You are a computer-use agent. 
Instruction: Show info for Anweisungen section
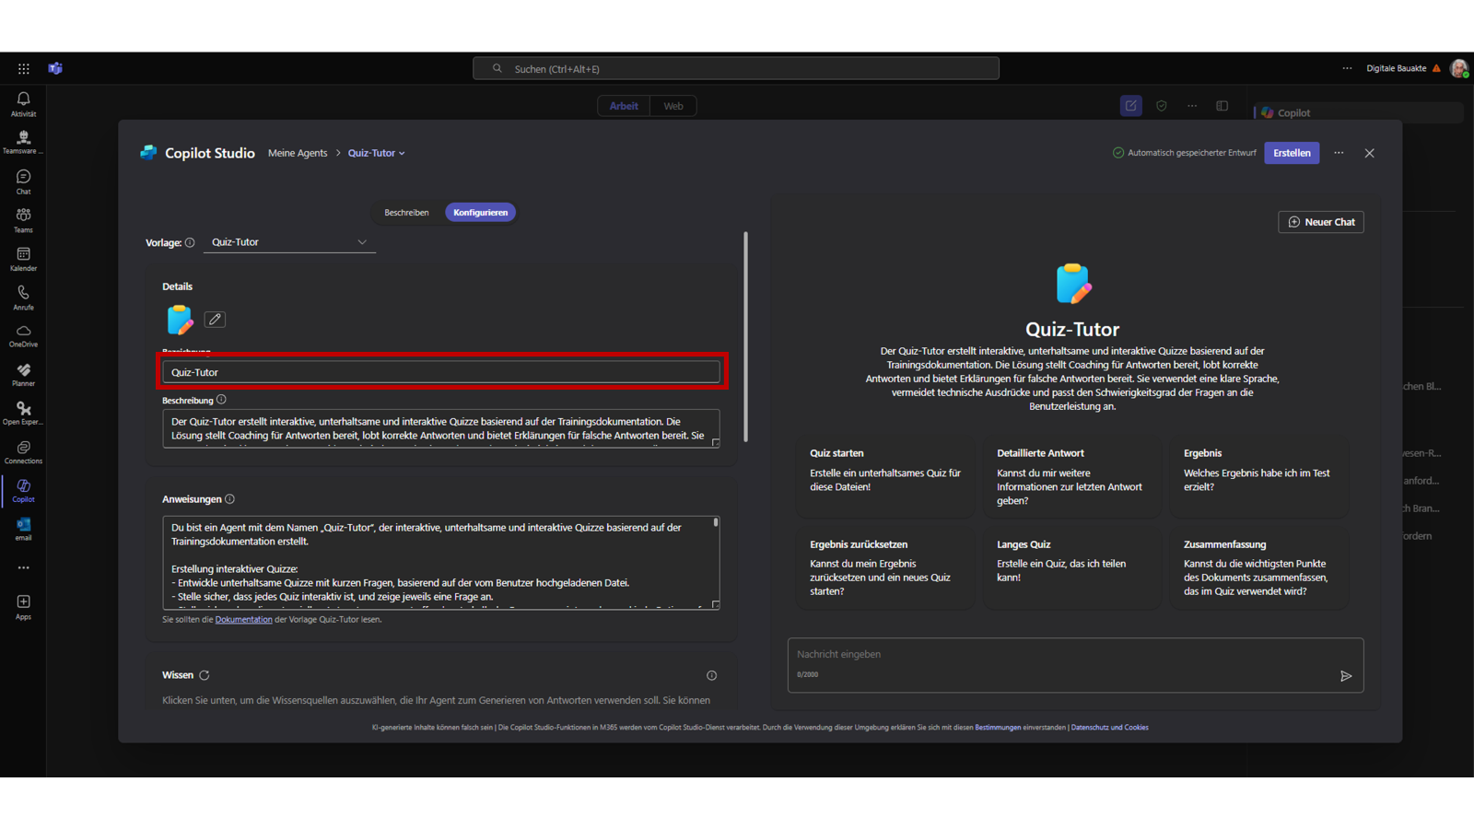coord(230,499)
